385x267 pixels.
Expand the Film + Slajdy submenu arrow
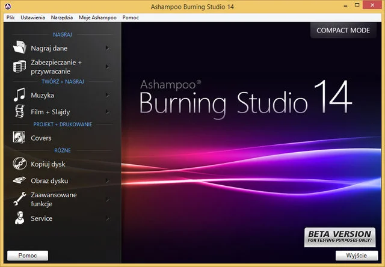coord(107,111)
